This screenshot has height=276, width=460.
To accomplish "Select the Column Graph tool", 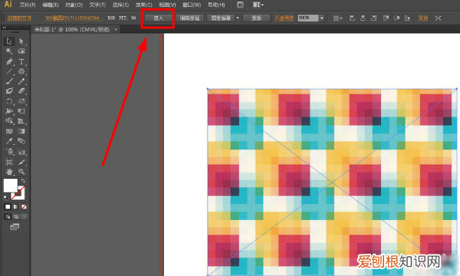I will pyautogui.click(x=21, y=152).
